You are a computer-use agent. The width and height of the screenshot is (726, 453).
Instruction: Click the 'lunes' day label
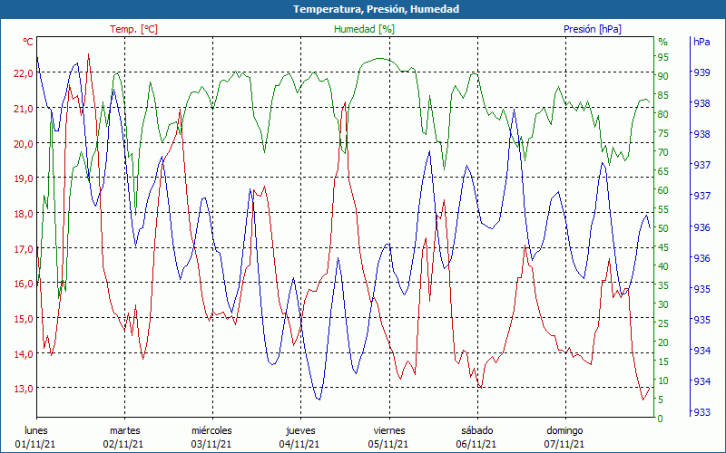point(35,430)
